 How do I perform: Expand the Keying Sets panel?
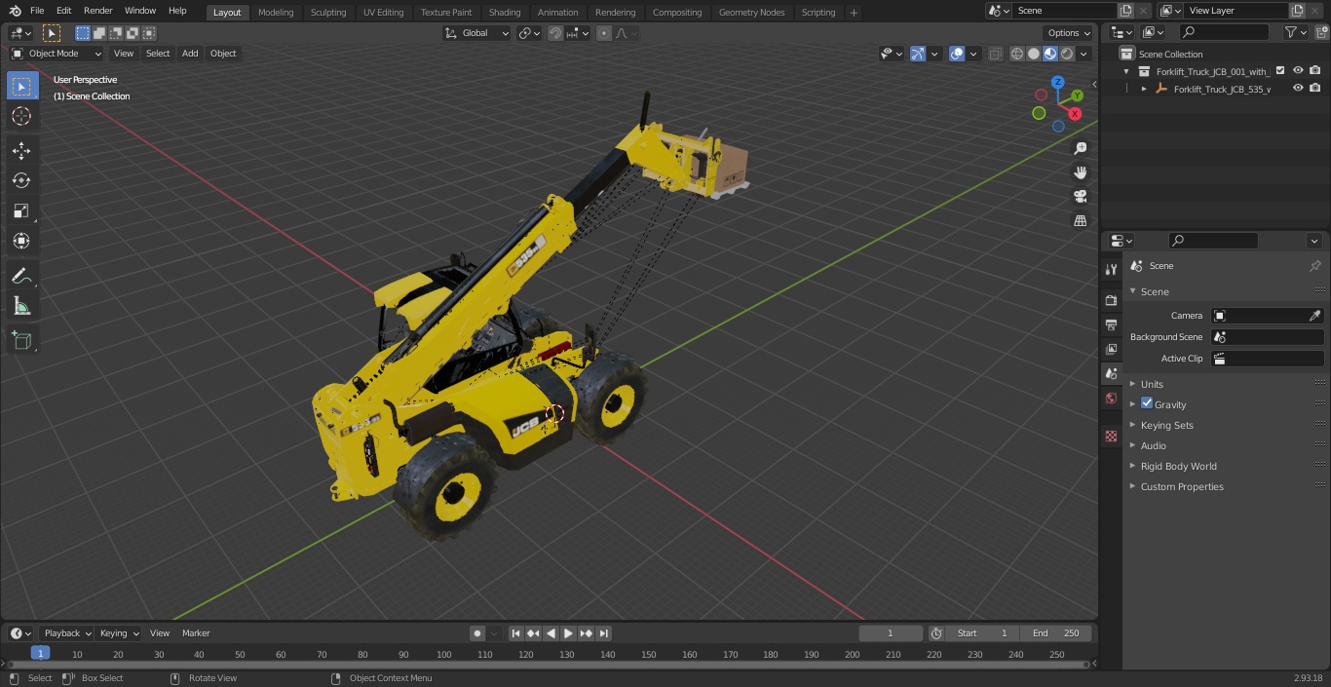click(x=1166, y=425)
